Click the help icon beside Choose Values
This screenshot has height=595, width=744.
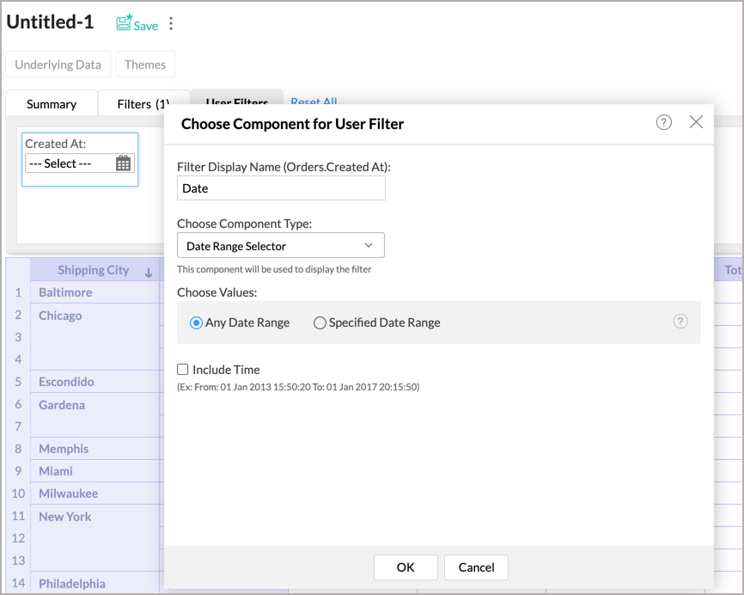point(680,322)
